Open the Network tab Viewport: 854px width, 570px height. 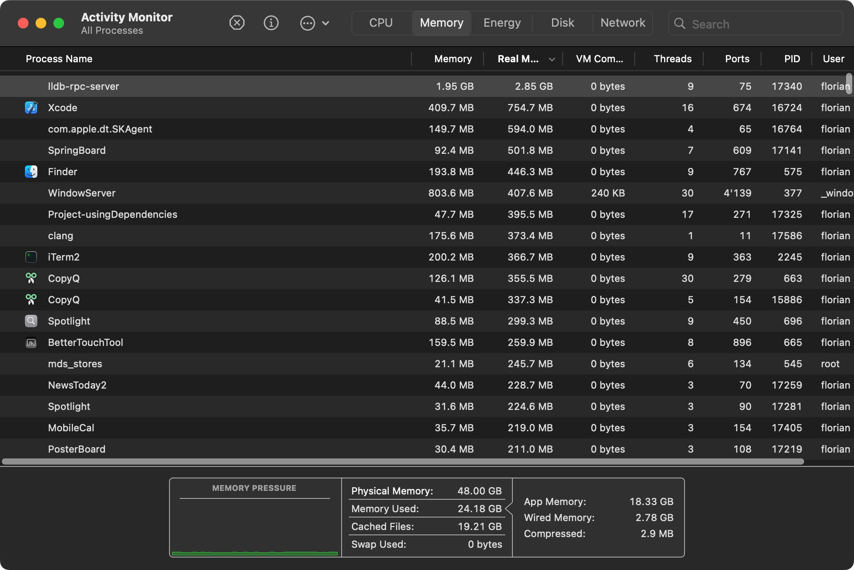pos(622,23)
